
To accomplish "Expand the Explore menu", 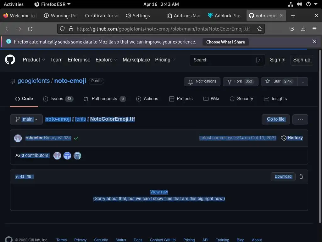I will tap(106, 60).
